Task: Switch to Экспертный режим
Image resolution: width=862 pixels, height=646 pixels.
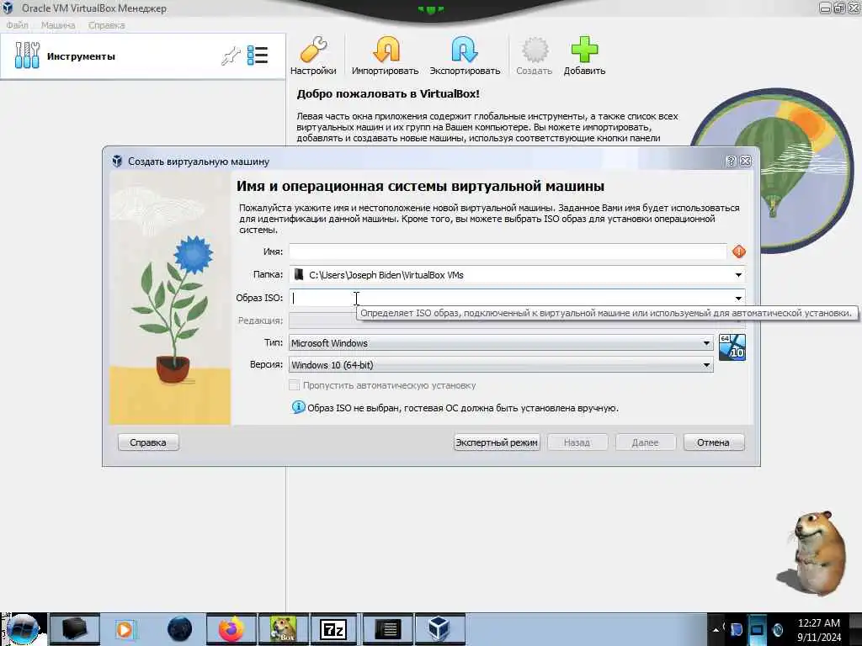Action: coord(497,442)
